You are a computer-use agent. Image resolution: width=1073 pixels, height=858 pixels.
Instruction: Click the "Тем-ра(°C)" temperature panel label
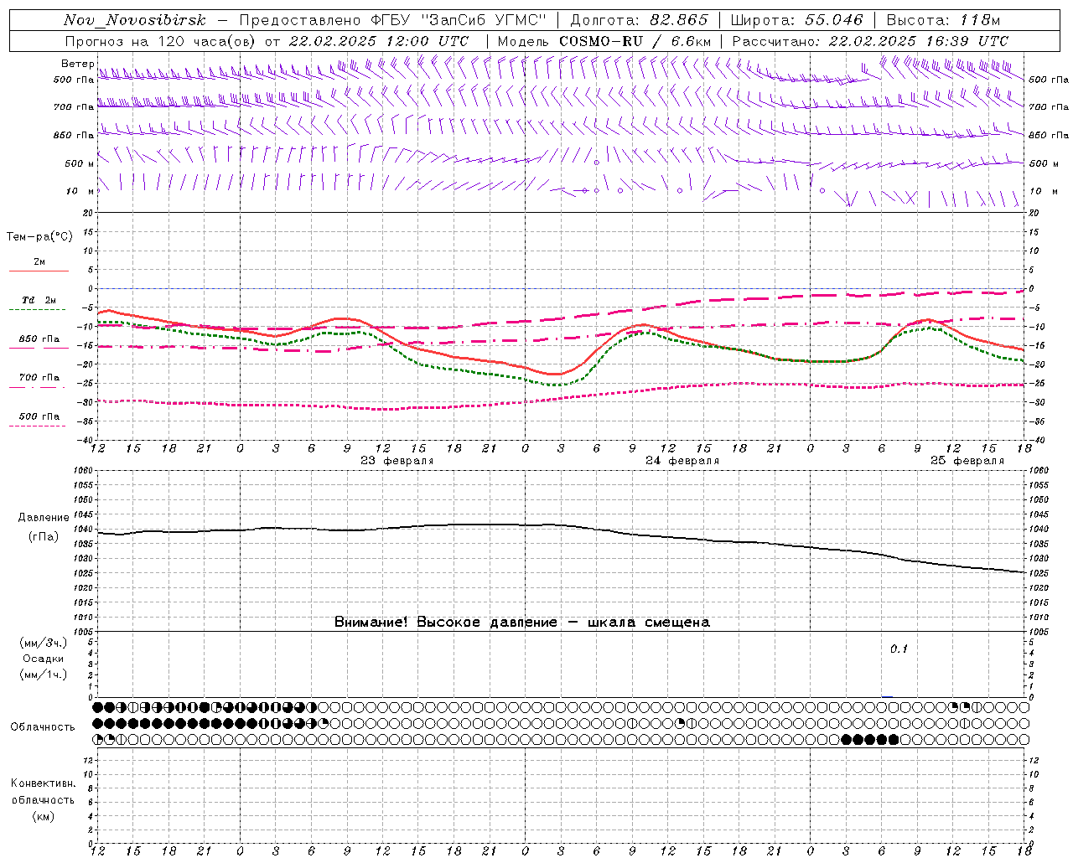click(39, 237)
